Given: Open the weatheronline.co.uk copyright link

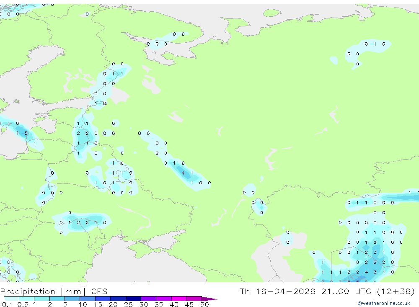Looking at the screenshot, I should pyautogui.click(x=384, y=303).
